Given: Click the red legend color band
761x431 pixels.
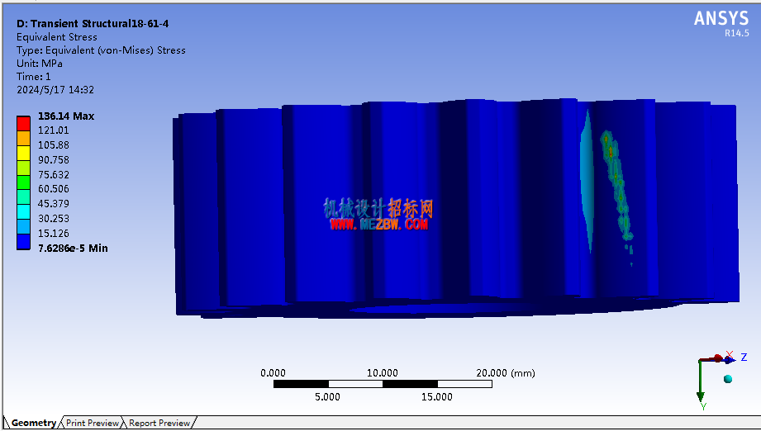Looking at the screenshot, I should tap(23, 123).
